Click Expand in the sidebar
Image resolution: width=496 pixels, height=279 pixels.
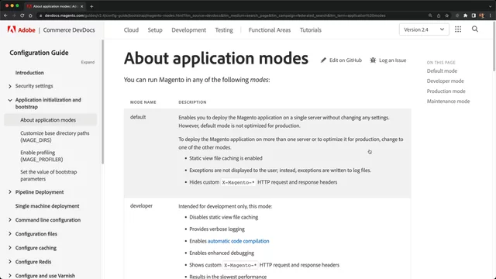pos(88,62)
